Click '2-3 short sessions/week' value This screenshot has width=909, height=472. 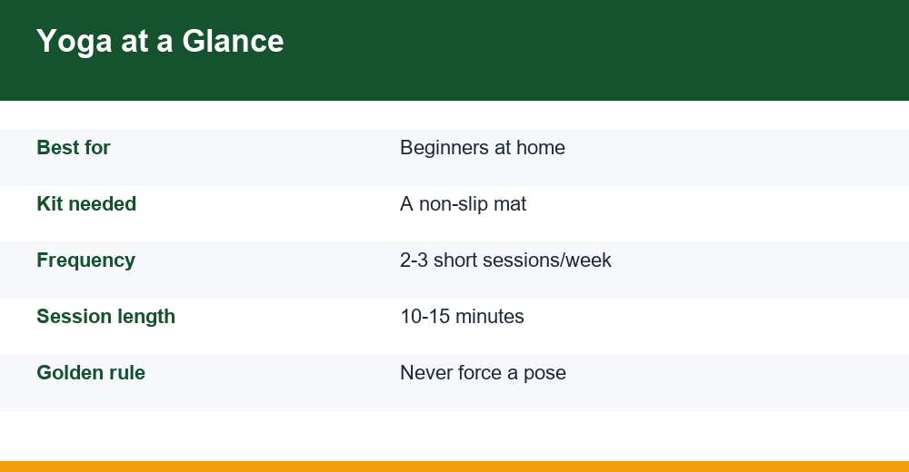coord(505,260)
